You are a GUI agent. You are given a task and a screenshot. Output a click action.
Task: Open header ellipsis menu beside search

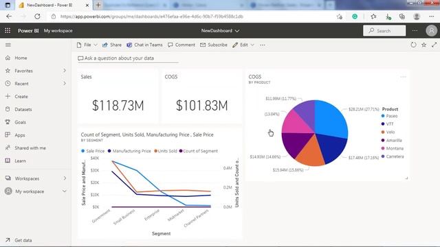[415, 30]
